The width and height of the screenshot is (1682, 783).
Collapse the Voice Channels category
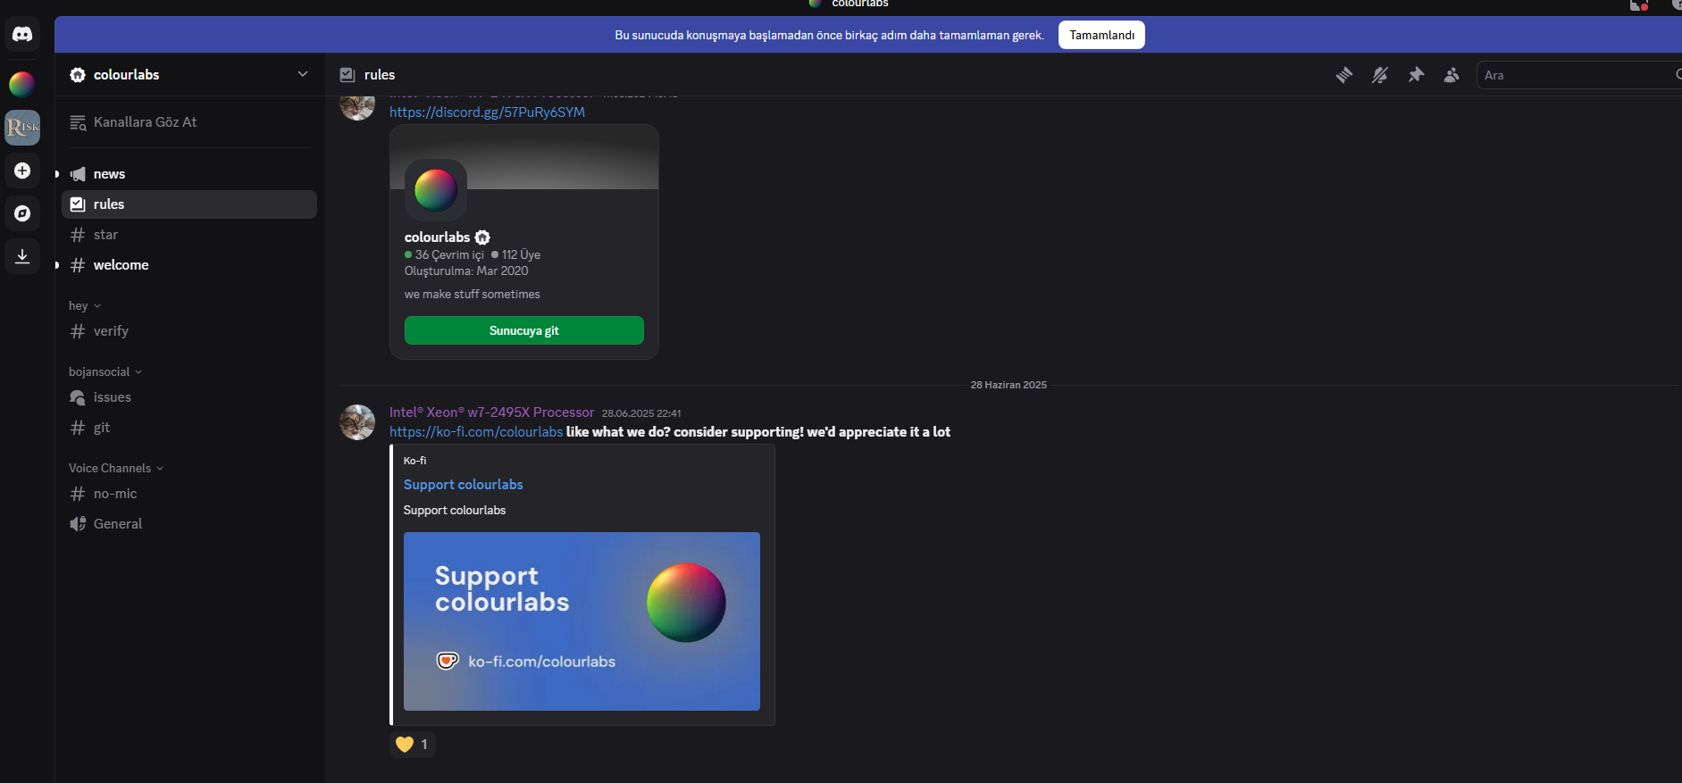115,469
